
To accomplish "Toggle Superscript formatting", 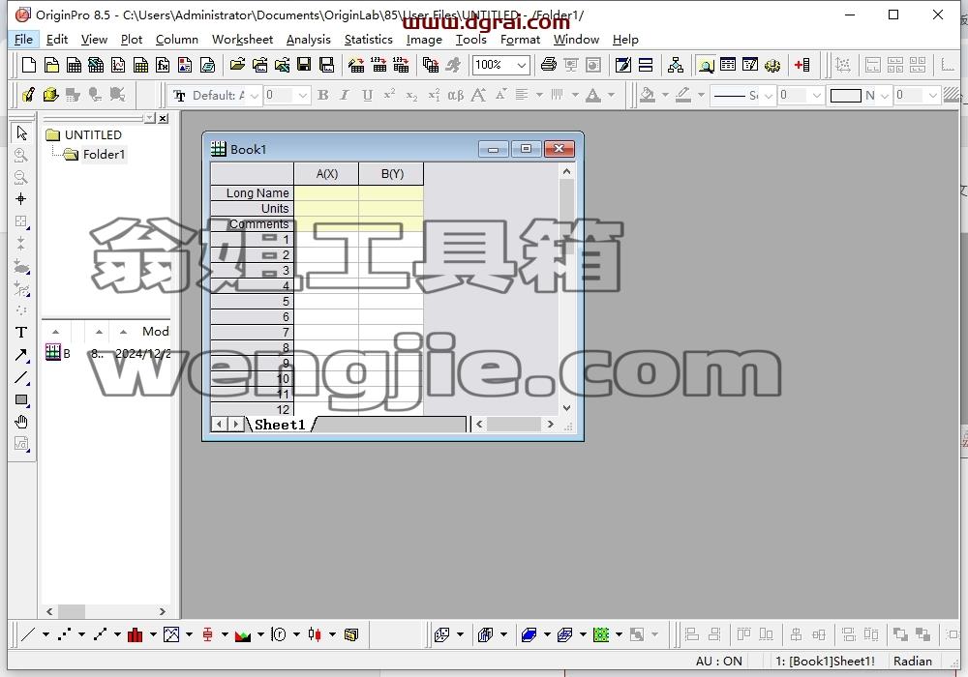I will [389, 95].
